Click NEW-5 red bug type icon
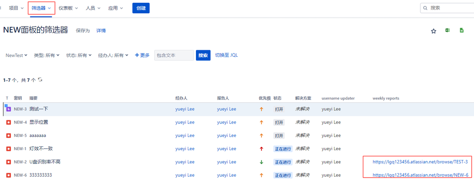474x180 pixels. pyautogui.click(x=9, y=135)
